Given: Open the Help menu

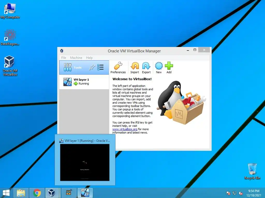Looking at the screenshot, I should pyautogui.click(x=89, y=58).
